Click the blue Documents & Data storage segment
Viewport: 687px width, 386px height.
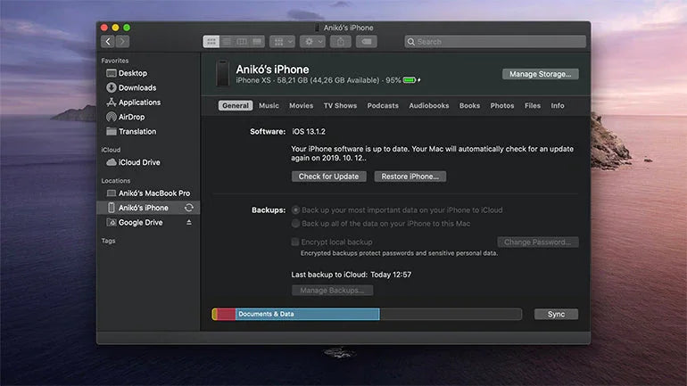(x=308, y=314)
